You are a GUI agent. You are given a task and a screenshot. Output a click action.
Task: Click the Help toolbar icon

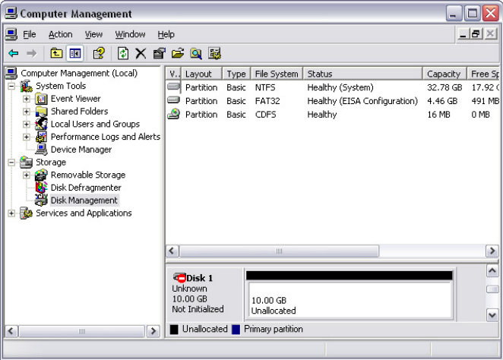tap(98, 53)
